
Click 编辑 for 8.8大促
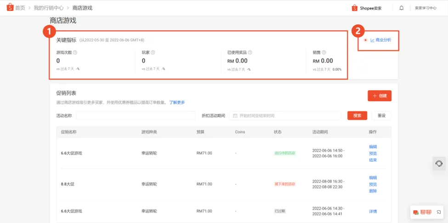tap(373, 177)
